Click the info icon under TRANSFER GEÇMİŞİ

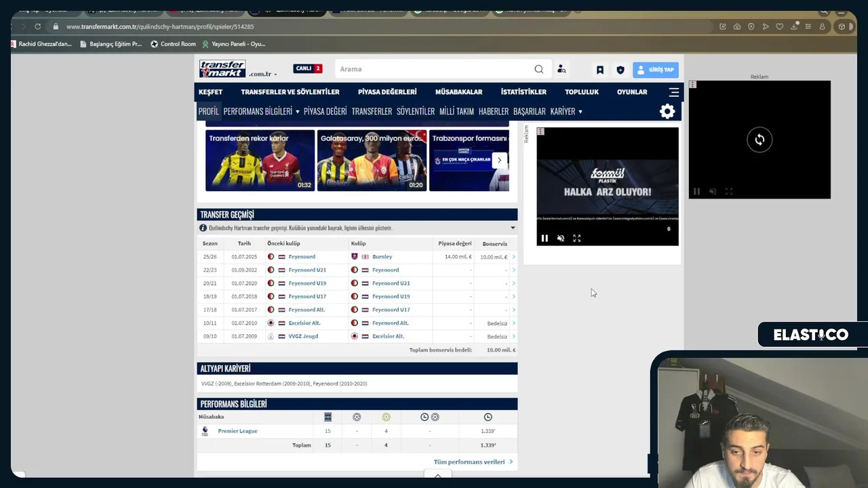pos(203,228)
